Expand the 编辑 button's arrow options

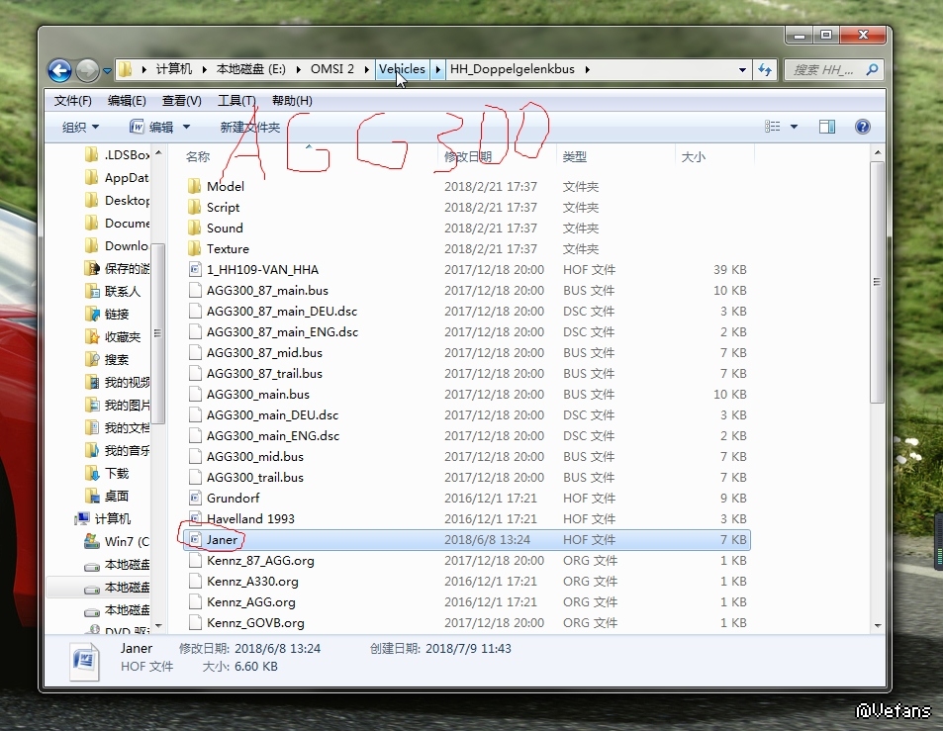click(x=186, y=127)
